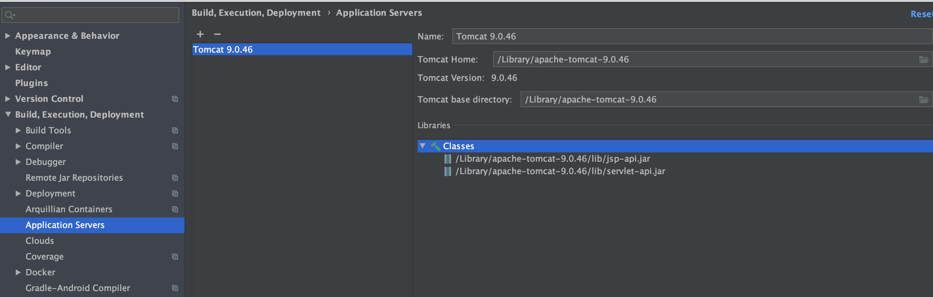
Task: Click the jar icon next to servlet-api.jar
Action: [448, 171]
